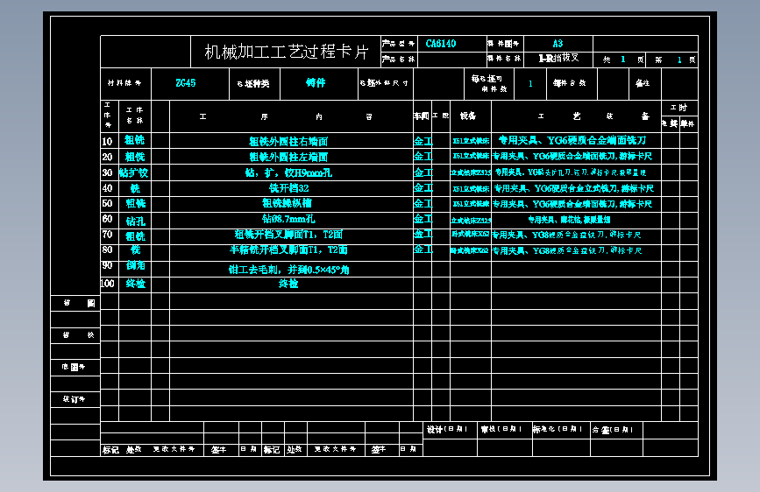The height and width of the screenshot is (492, 760).
Task: Click the 倒角 process name in row 90
Action: 135,265
